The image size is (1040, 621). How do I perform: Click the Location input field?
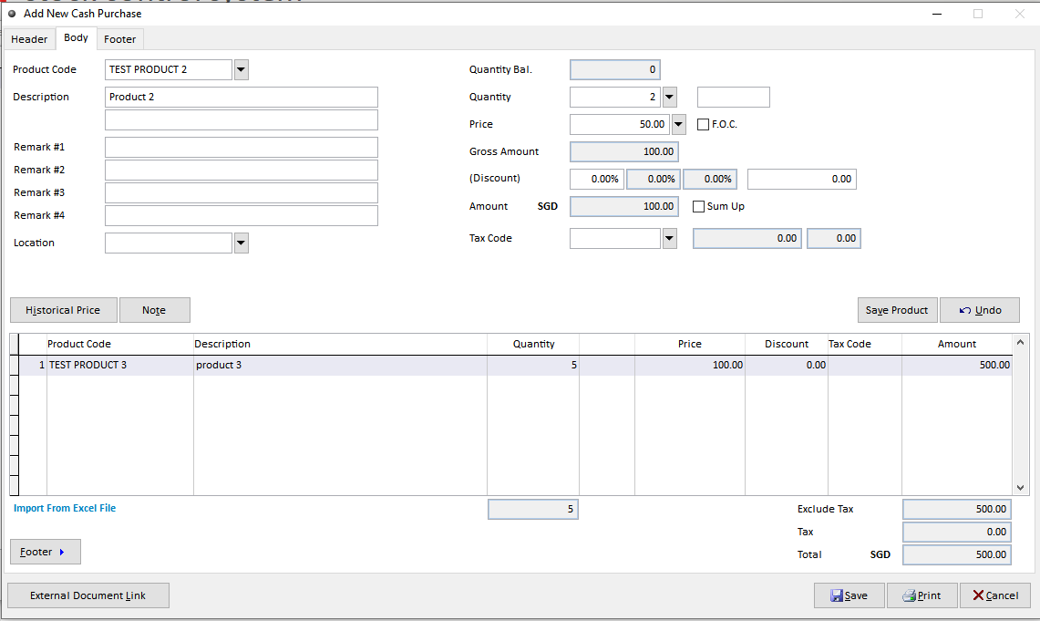[x=169, y=243]
